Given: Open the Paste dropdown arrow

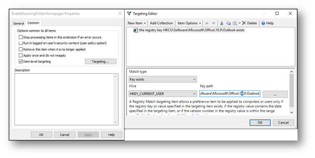Looking at the screenshot, I should coord(239,23).
